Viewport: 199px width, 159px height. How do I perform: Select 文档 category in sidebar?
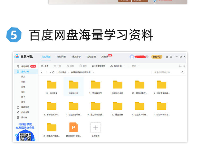point(23,87)
